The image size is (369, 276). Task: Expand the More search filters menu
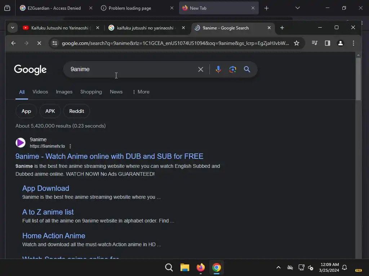point(141,92)
